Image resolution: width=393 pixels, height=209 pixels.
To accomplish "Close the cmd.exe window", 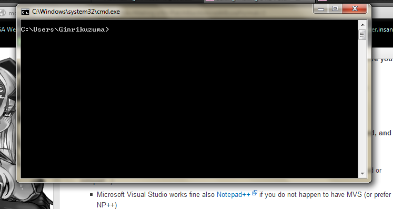I will point(355,9).
